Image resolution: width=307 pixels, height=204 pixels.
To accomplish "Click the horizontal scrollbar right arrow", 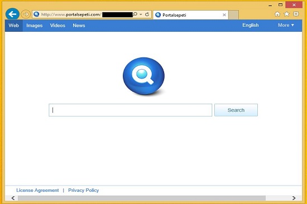I will 294,198.
